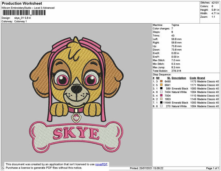Click the Height value '5.81 in'
Image resolution: width=221 pixels, height=171 pixels.
coord(215,10)
